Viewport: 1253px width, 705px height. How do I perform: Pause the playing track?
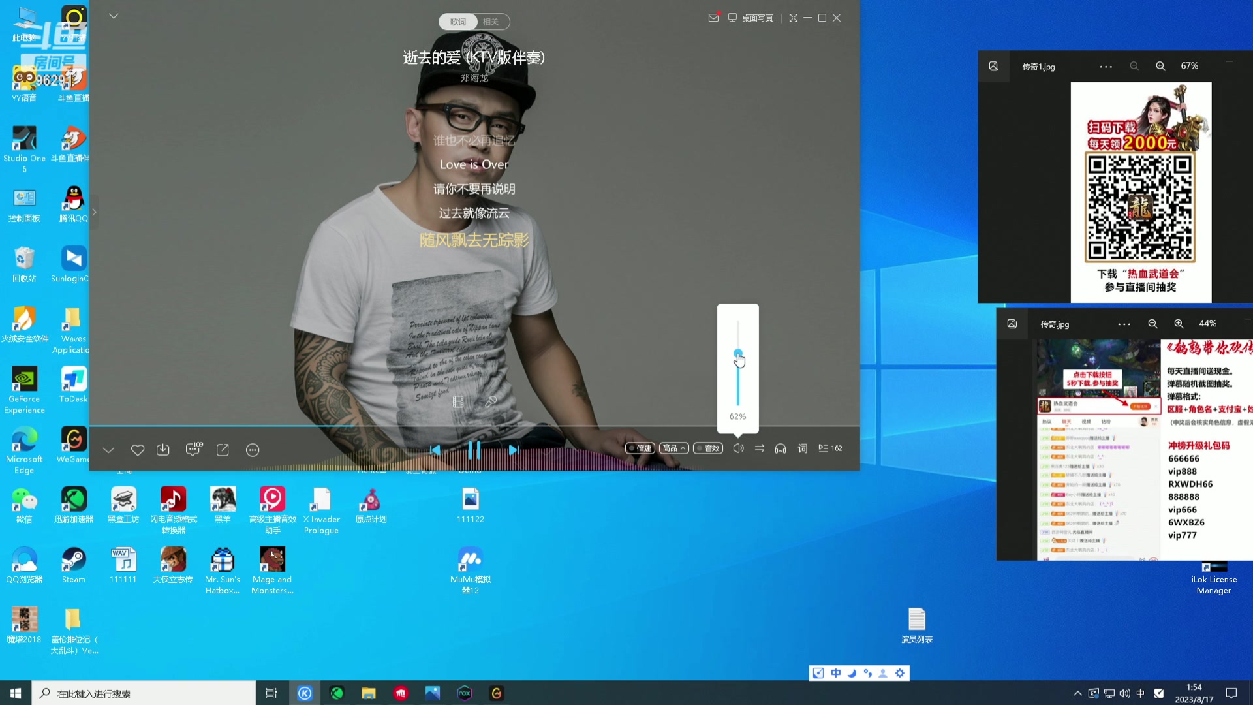(x=474, y=450)
